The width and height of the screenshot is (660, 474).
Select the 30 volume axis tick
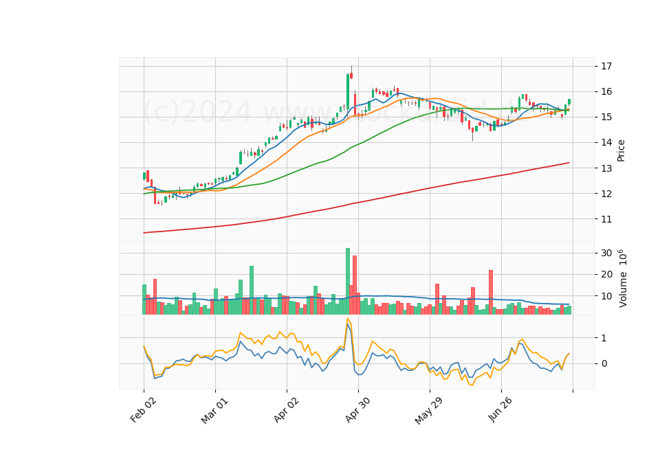(x=606, y=253)
